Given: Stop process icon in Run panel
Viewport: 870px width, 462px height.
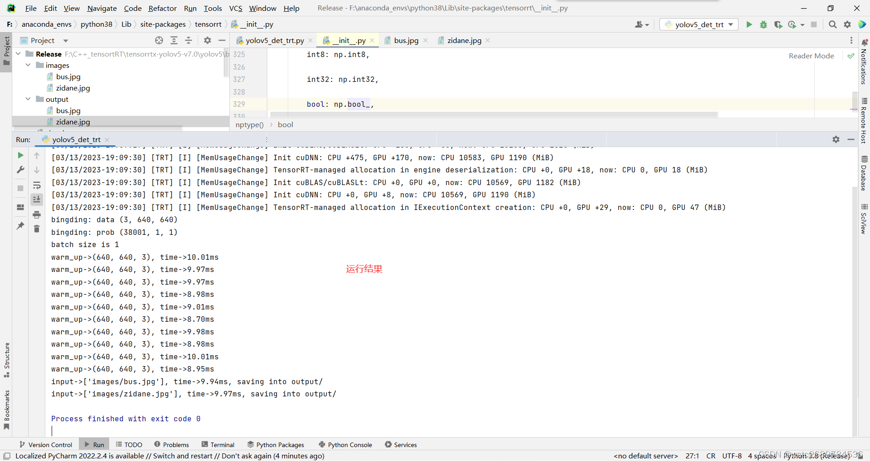Looking at the screenshot, I should (20, 188).
